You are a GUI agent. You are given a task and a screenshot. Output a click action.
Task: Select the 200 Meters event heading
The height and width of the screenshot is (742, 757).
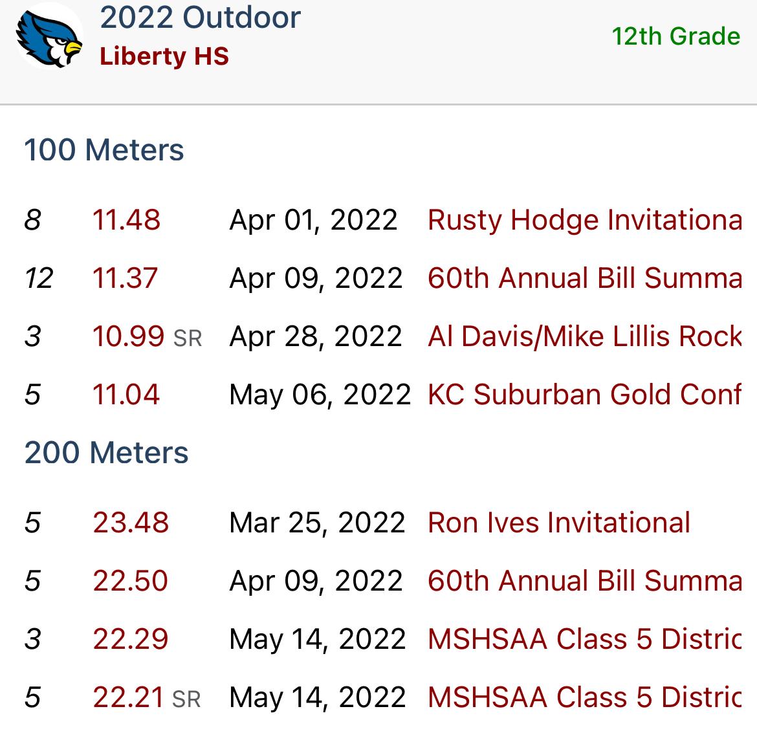106,453
